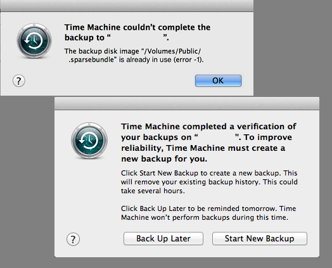The image size is (332, 268).
Task: Open help in the backup failed dialog
Action: click(19, 80)
